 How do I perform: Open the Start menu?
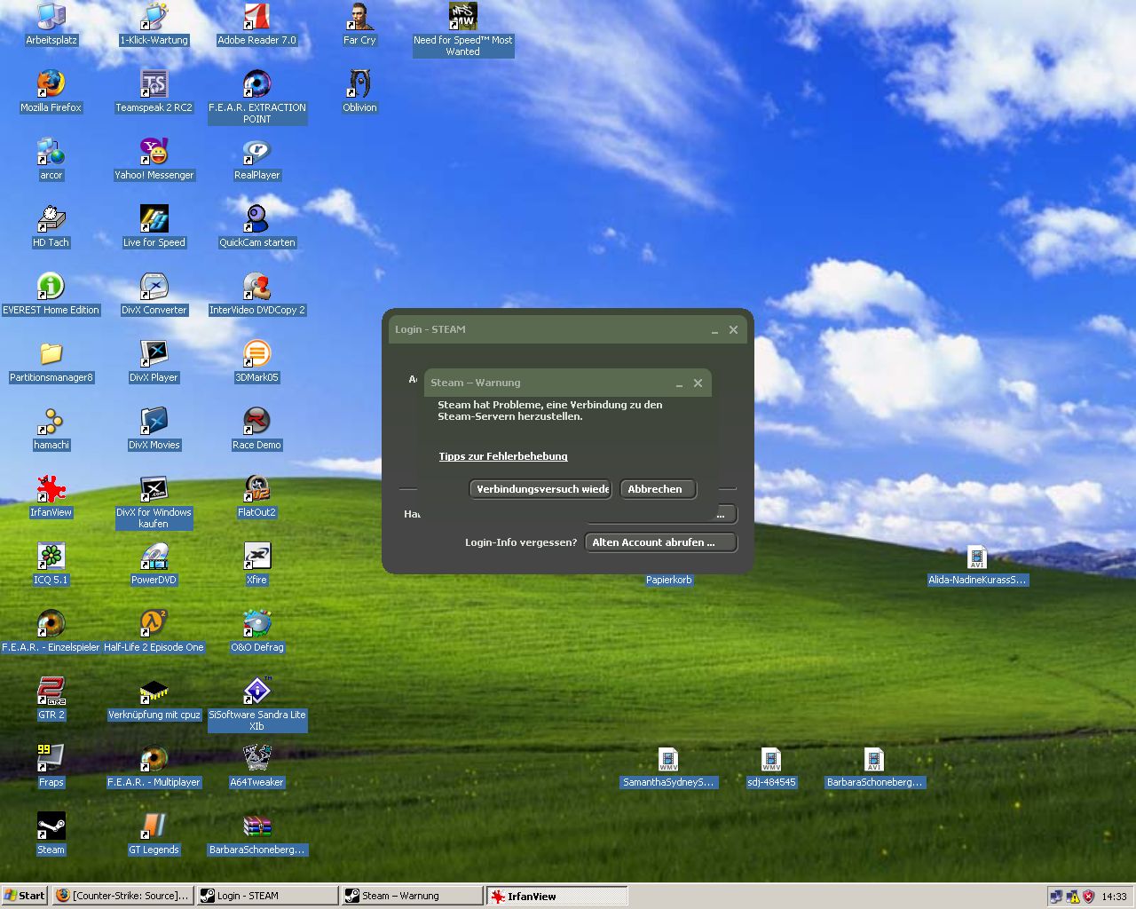24,896
